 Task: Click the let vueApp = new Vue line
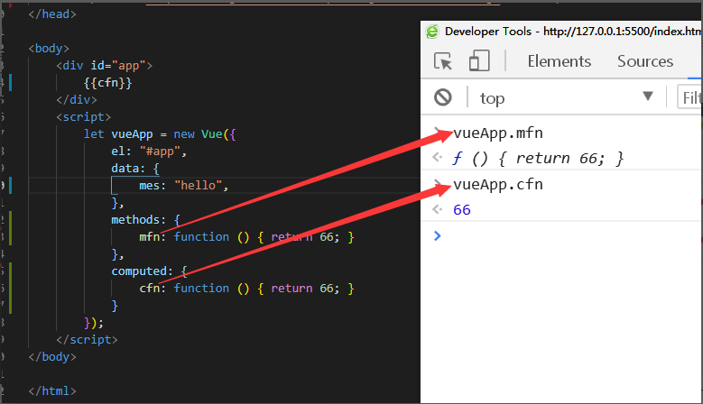(x=160, y=134)
